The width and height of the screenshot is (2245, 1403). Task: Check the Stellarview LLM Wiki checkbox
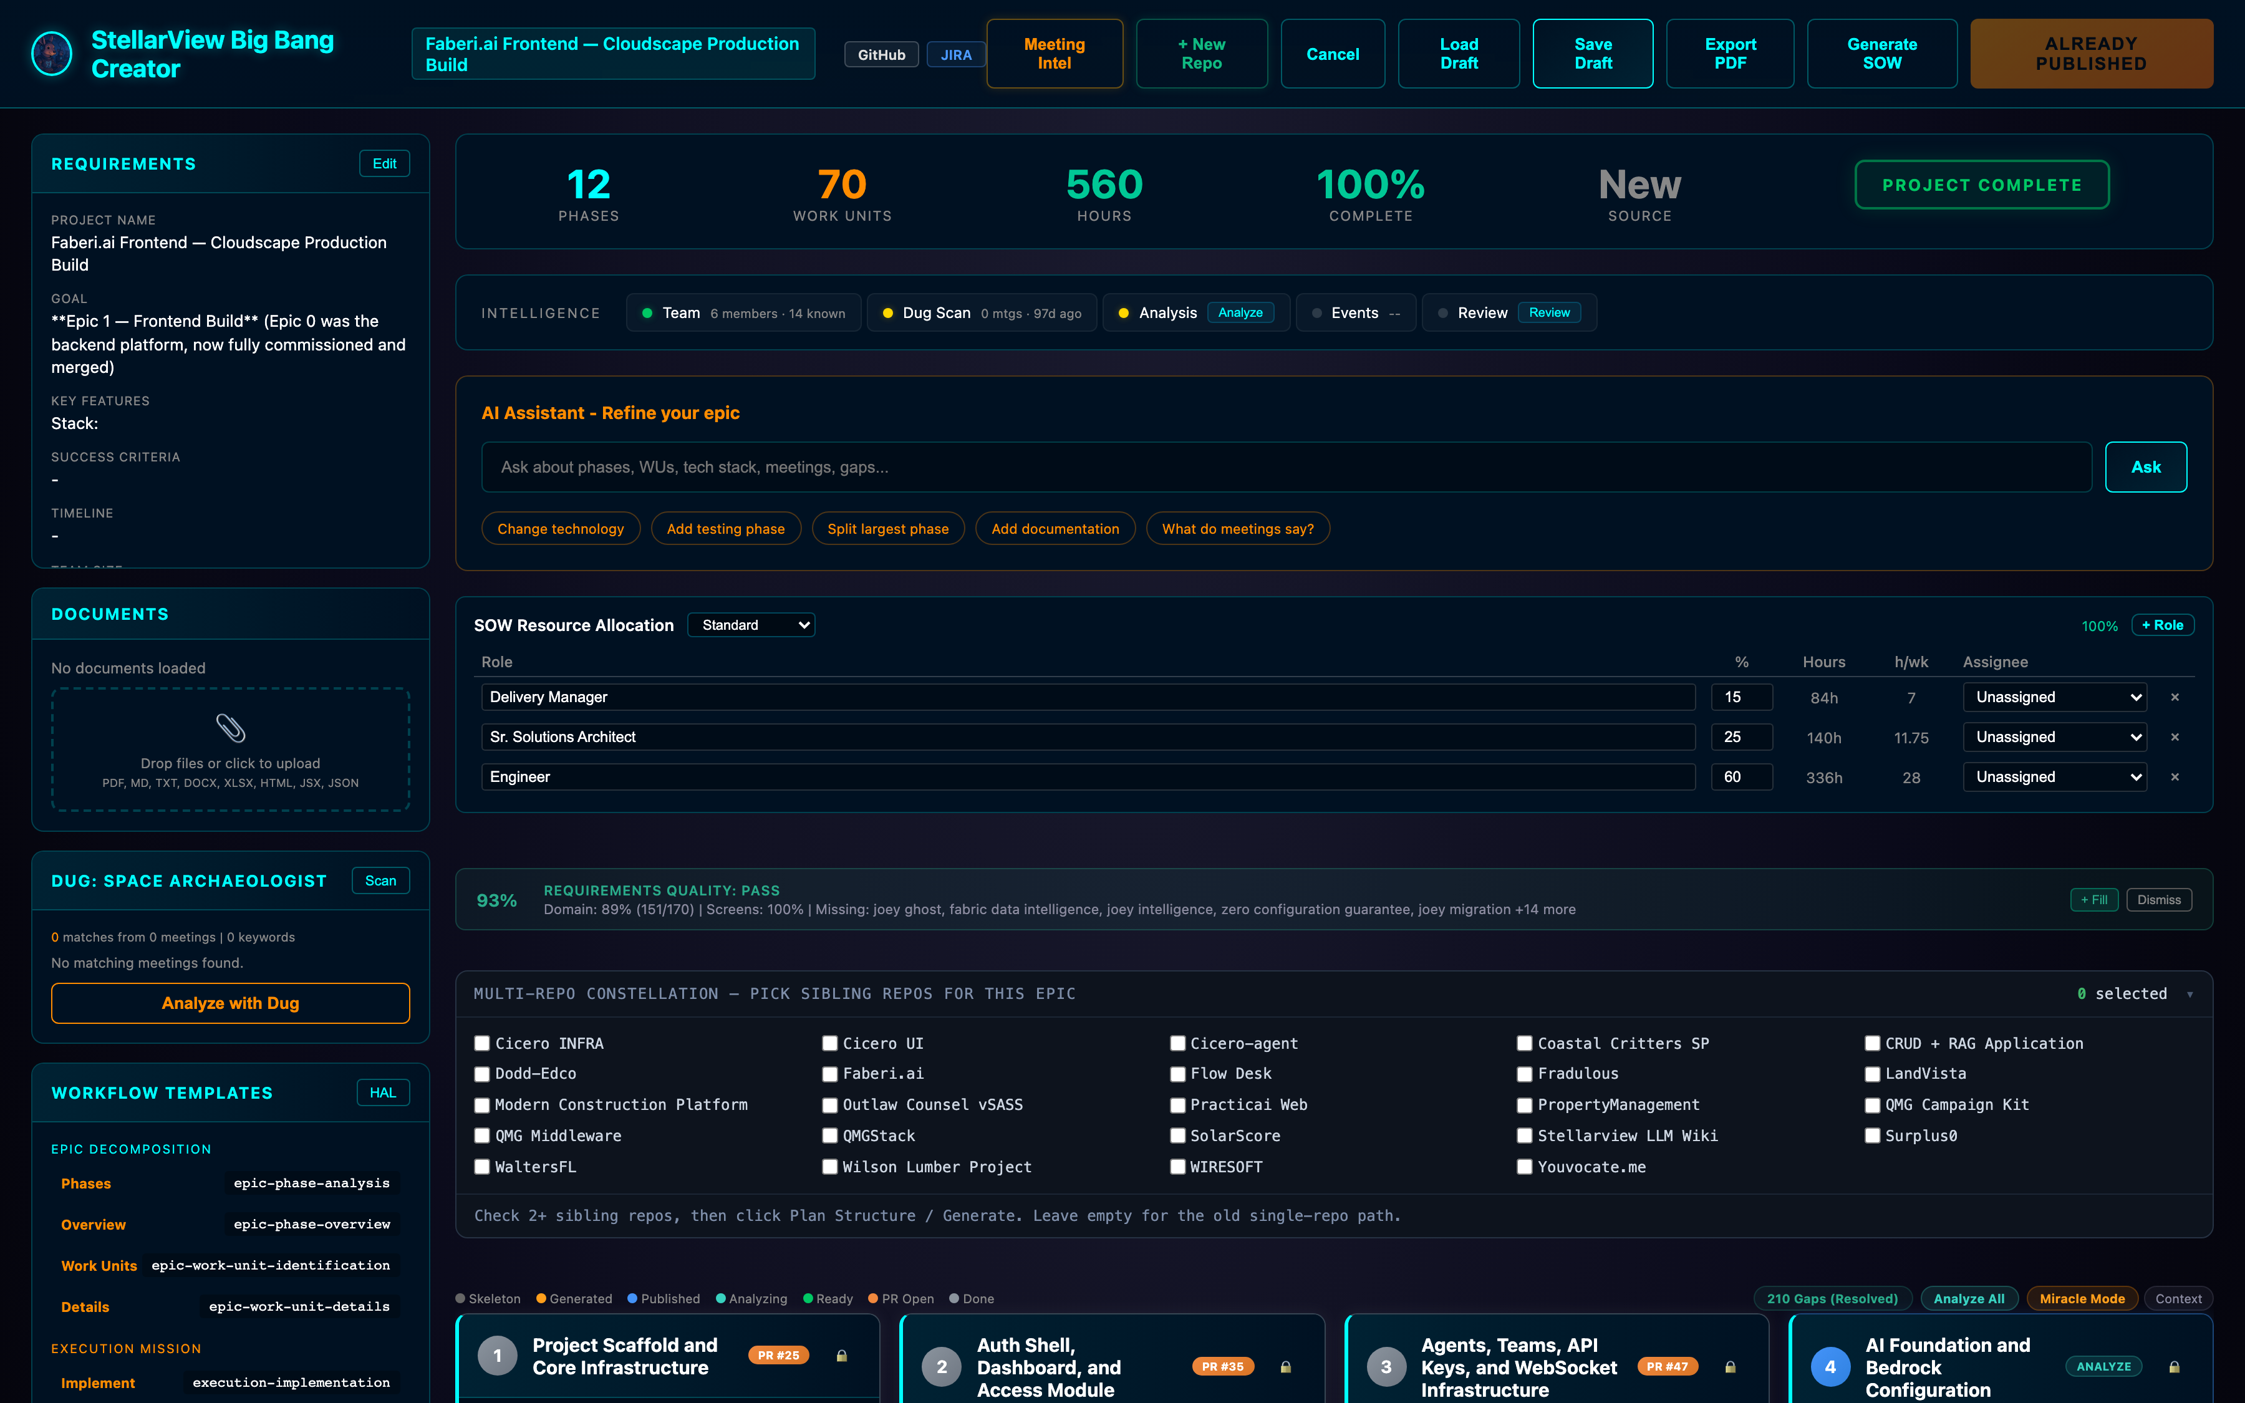point(1525,1135)
